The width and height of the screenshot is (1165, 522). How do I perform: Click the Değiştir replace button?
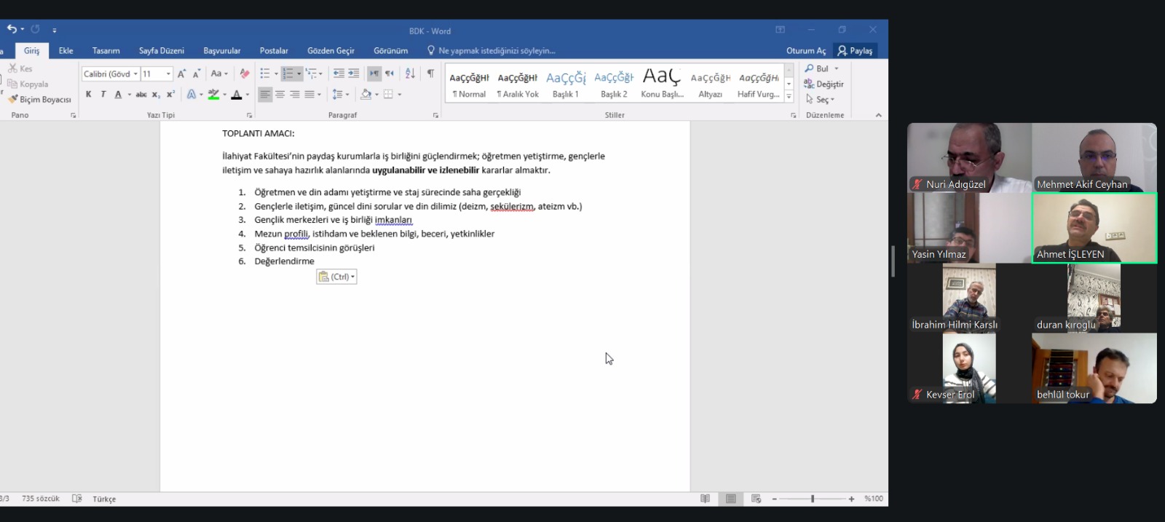point(824,84)
